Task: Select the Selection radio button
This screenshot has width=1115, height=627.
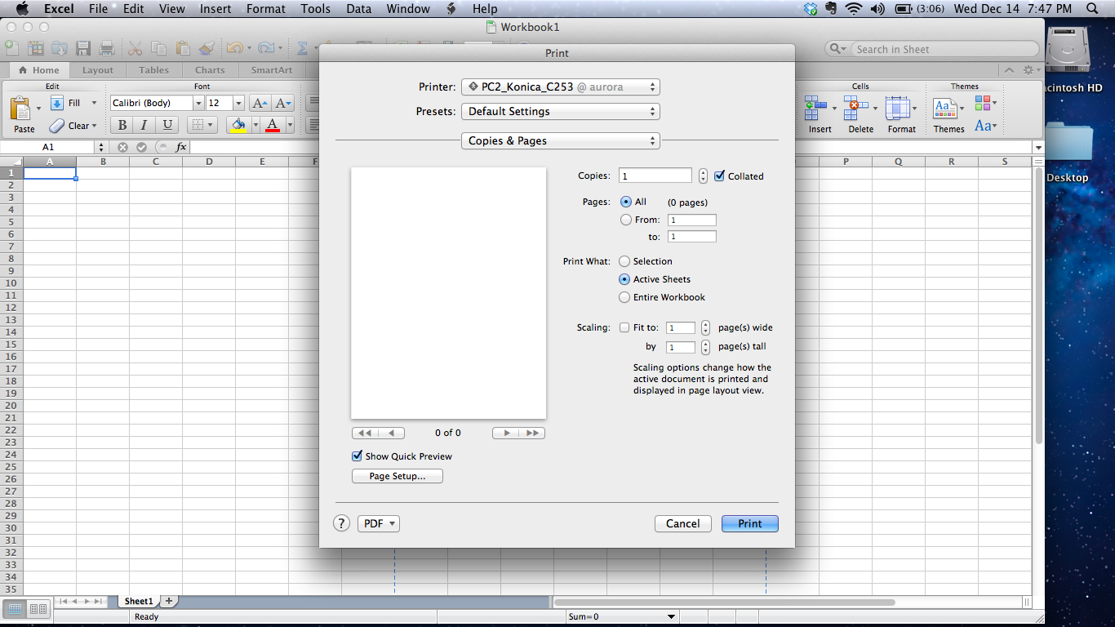Action: (x=624, y=261)
